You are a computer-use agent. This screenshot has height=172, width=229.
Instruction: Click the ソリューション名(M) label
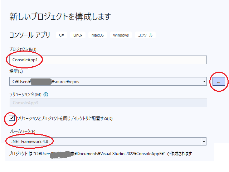click(25, 95)
